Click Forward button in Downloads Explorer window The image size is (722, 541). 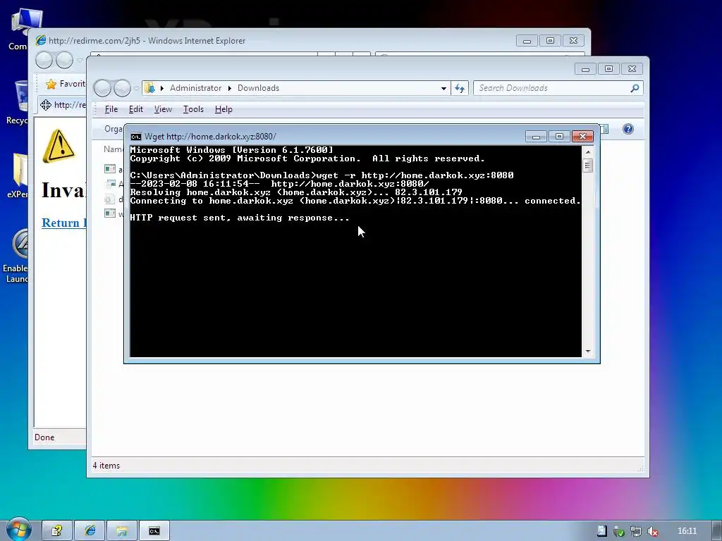[x=122, y=88]
